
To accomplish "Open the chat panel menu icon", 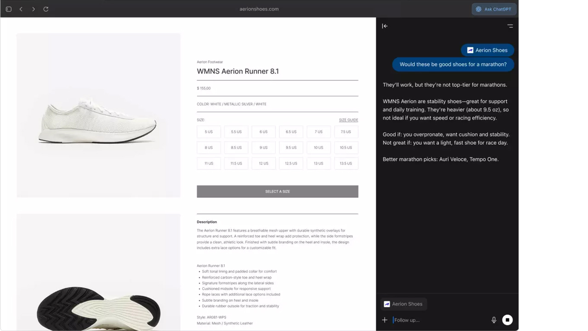I will (510, 26).
